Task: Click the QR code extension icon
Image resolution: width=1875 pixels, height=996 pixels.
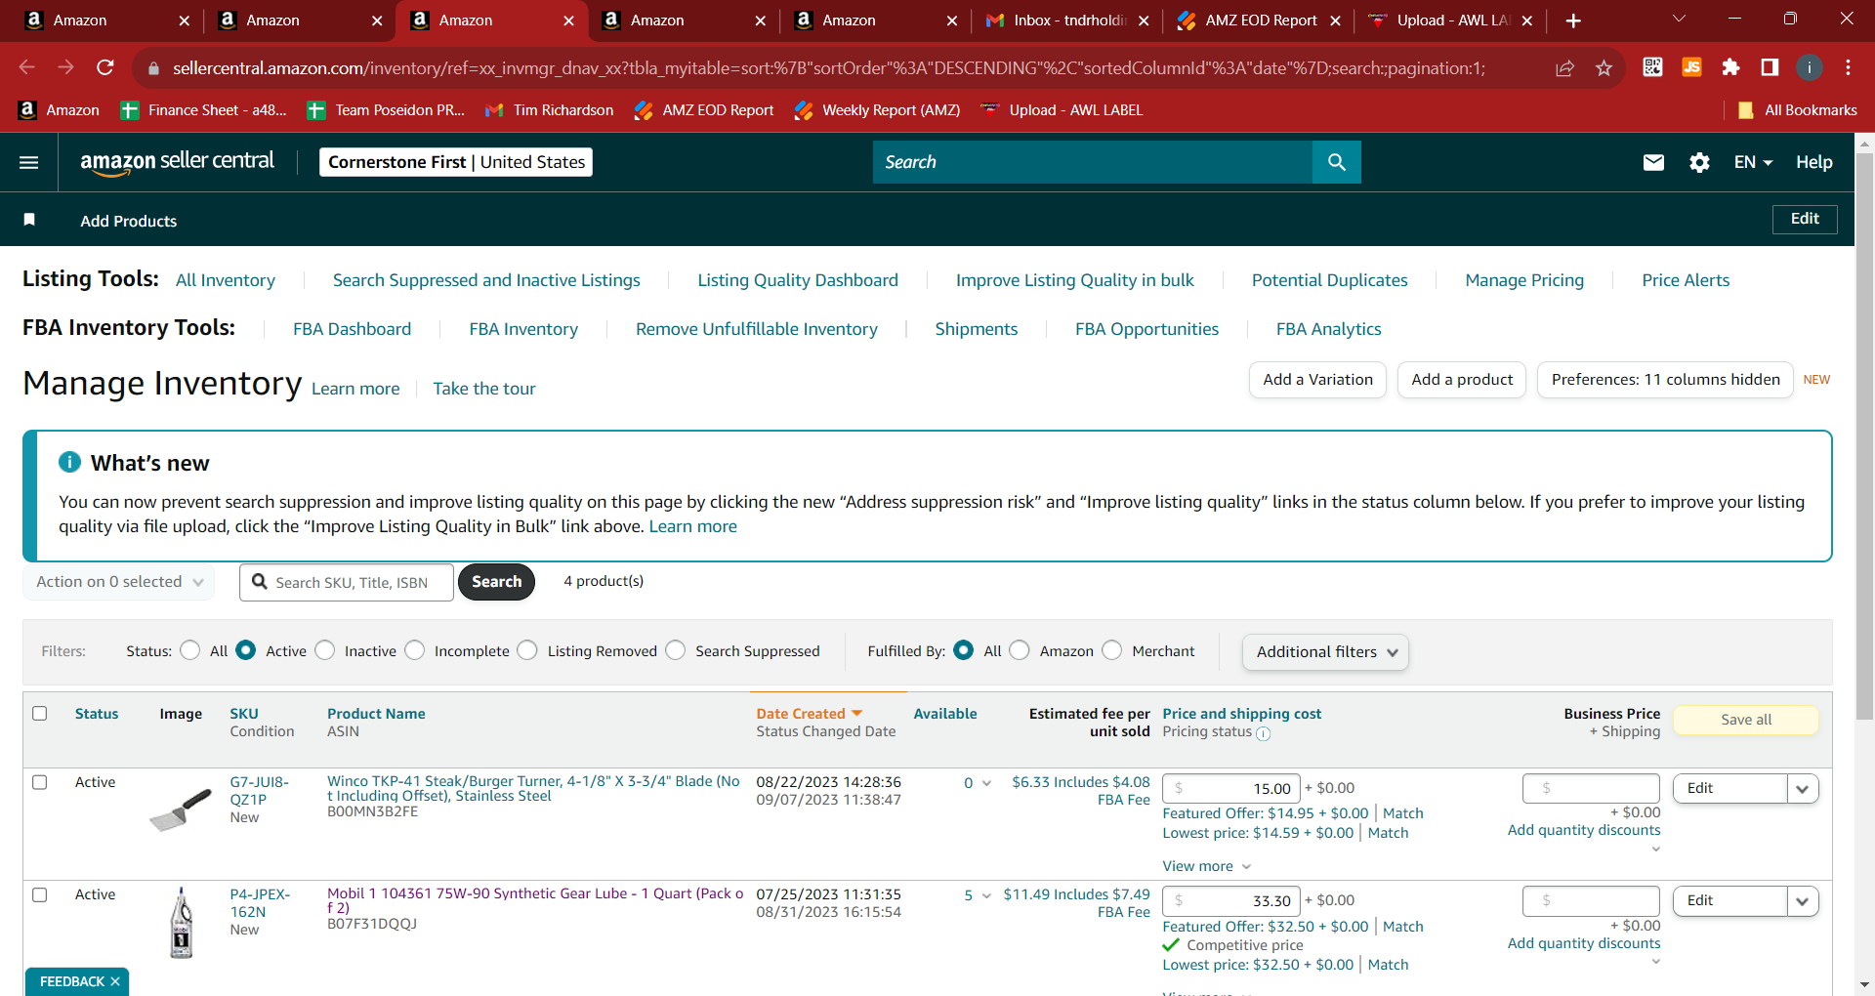Action: click(x=1652, y=67)
